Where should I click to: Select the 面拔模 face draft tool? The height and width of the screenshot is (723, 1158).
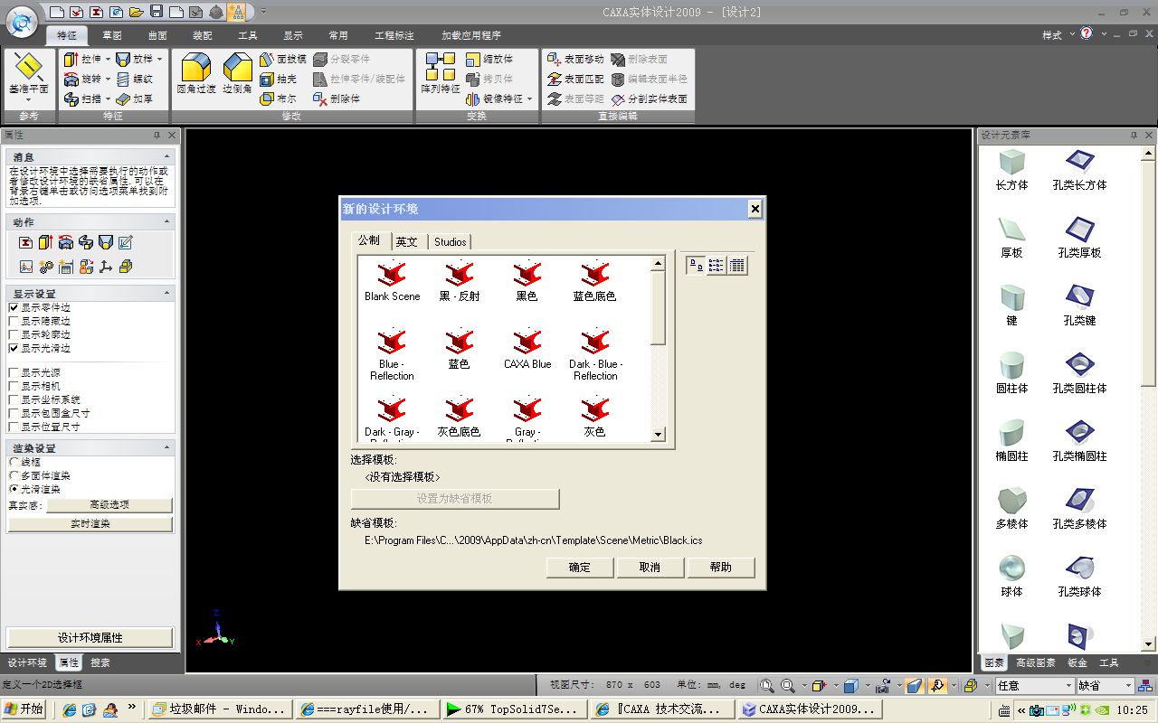283,59
